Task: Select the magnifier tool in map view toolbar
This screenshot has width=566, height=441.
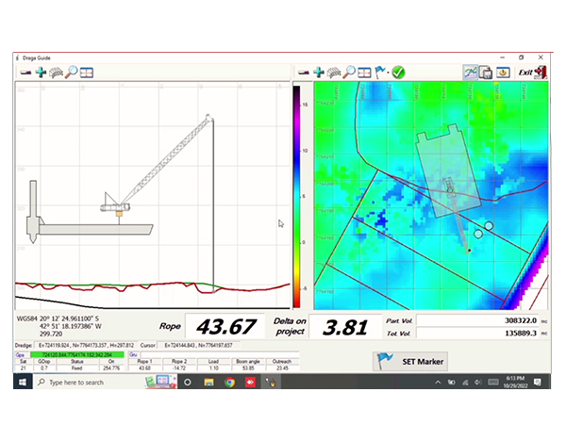Action: tap(350, 73)
